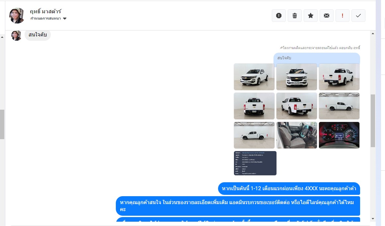The height and width of the screenshot is (226, 385).
Task: Click the quoted reply bubble สนใจคับ
Action: (x=317, y=58)
